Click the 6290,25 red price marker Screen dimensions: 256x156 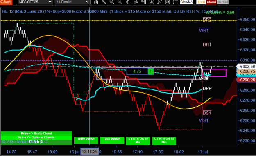[x=246, y=80]
